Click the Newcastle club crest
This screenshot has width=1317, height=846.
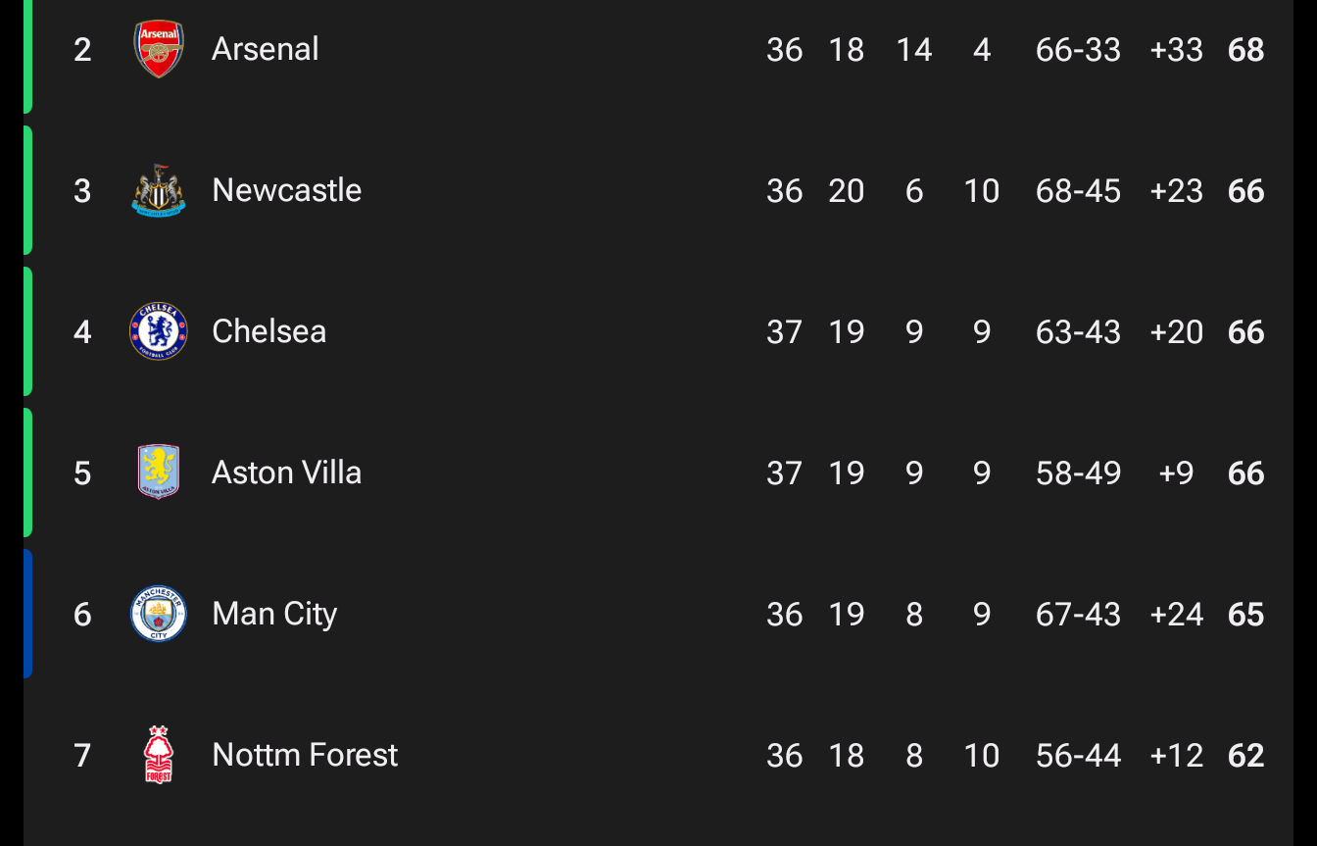(159, 190)
